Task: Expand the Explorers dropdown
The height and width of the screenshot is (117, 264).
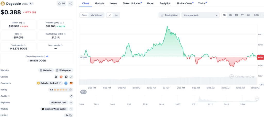Action: [x=71, y=102]
